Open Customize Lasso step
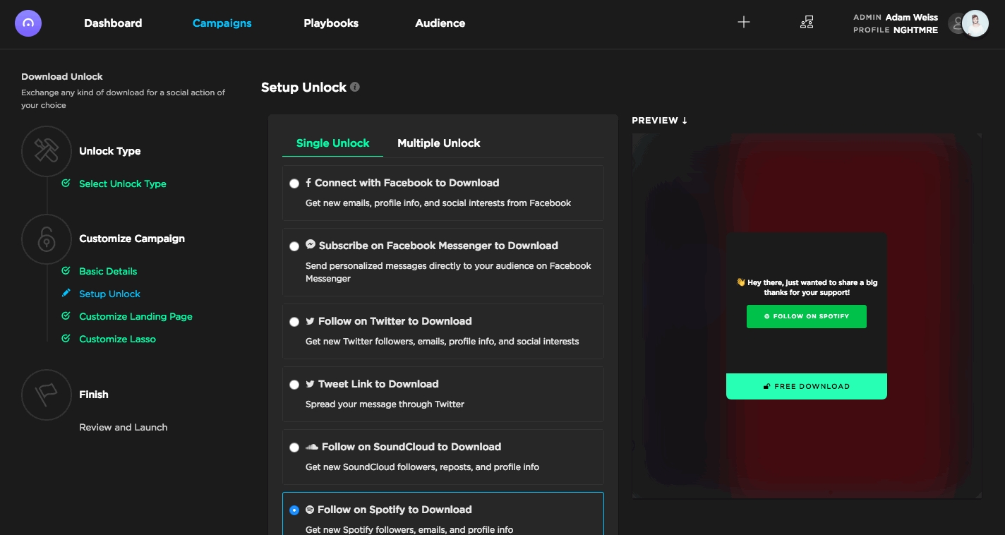Image resolution: width=1005 pixels, height=535 pixels. (117, 339)
